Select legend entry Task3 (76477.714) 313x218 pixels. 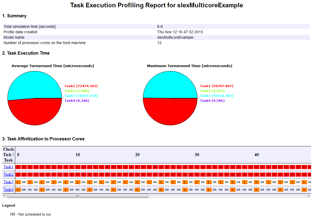point(81,96)
